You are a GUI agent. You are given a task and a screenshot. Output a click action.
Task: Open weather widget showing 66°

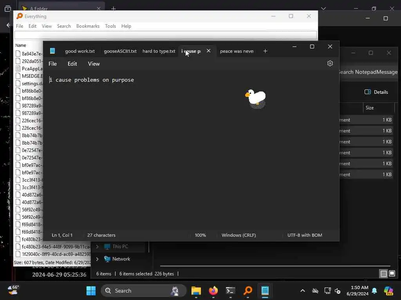pyautogui.click(x=13, y=290)
